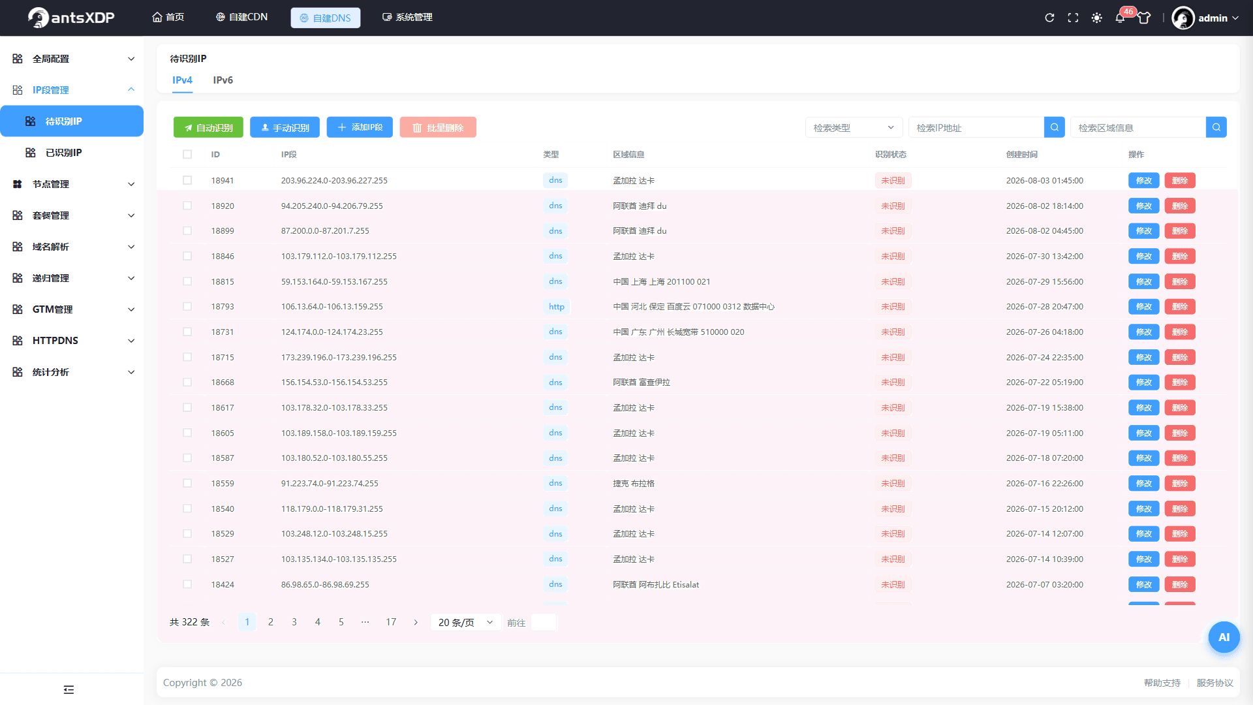The image size is (1253, 705).
Task: Open the 帮助支持 footer link
Action: coord(1162,683)
